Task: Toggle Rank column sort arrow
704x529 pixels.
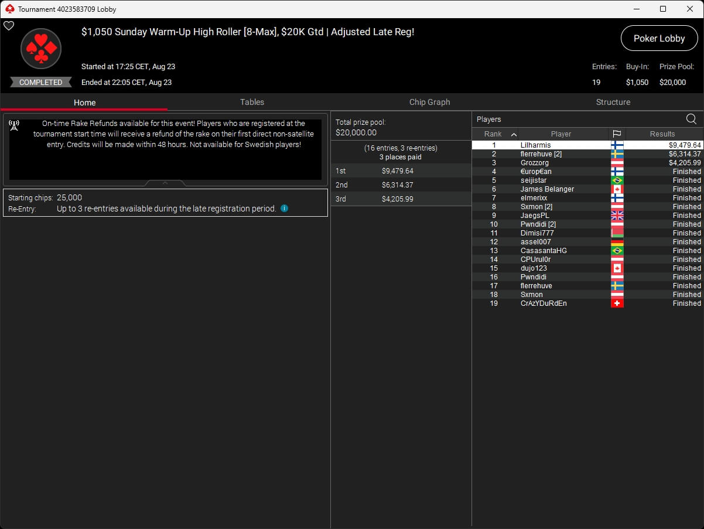Action: (x=514, y=134)
